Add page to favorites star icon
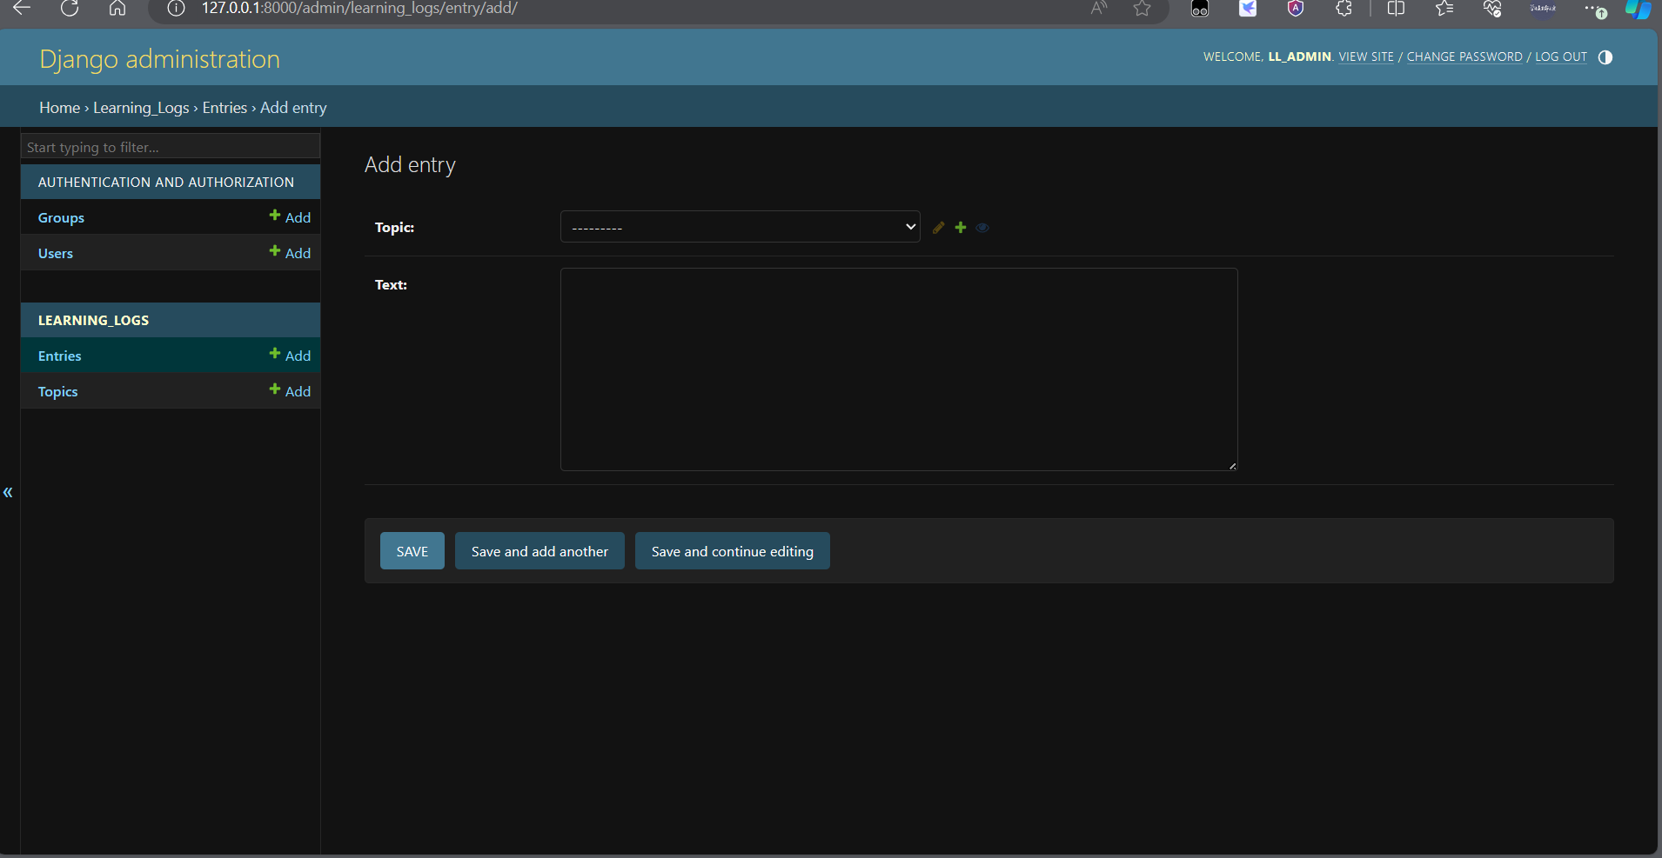 coord(1143,9)
